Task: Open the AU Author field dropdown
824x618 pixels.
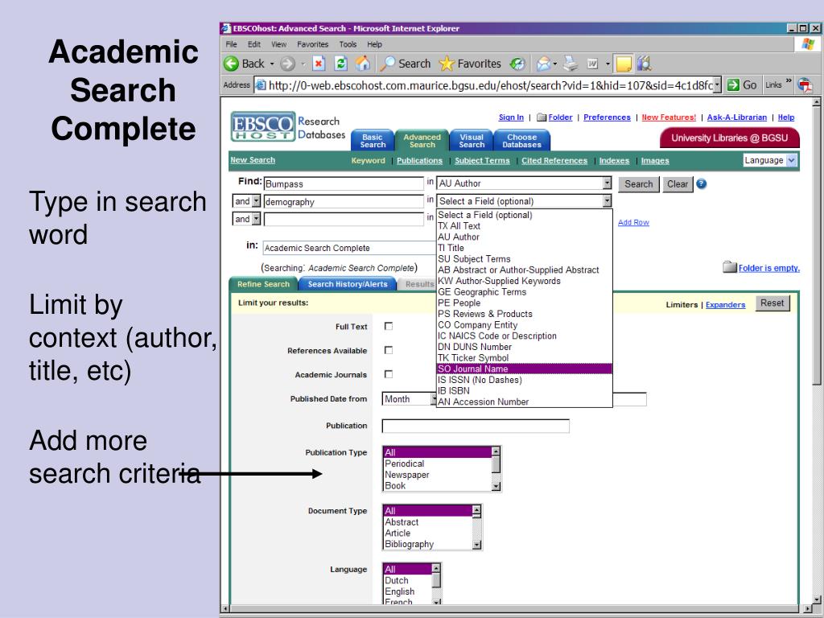Action: point(524,183)
